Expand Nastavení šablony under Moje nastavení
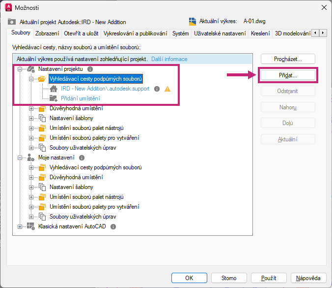The width and height of the screenshot is (332, 288). point(31,187)
